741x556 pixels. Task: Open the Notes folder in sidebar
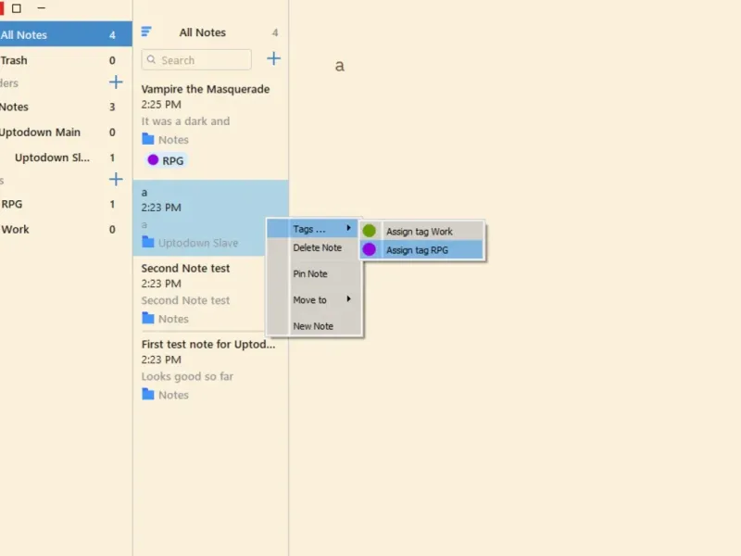point(66,107)
